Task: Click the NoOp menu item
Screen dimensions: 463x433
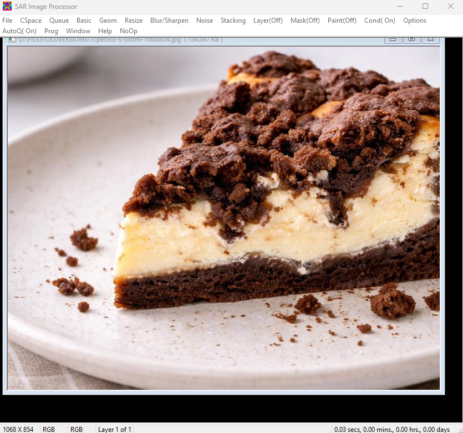Action: 129,31
